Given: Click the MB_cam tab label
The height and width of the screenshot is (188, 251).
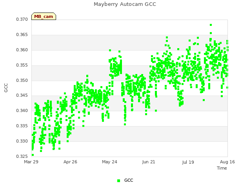Looking at the screenshot, I should 44,16.
